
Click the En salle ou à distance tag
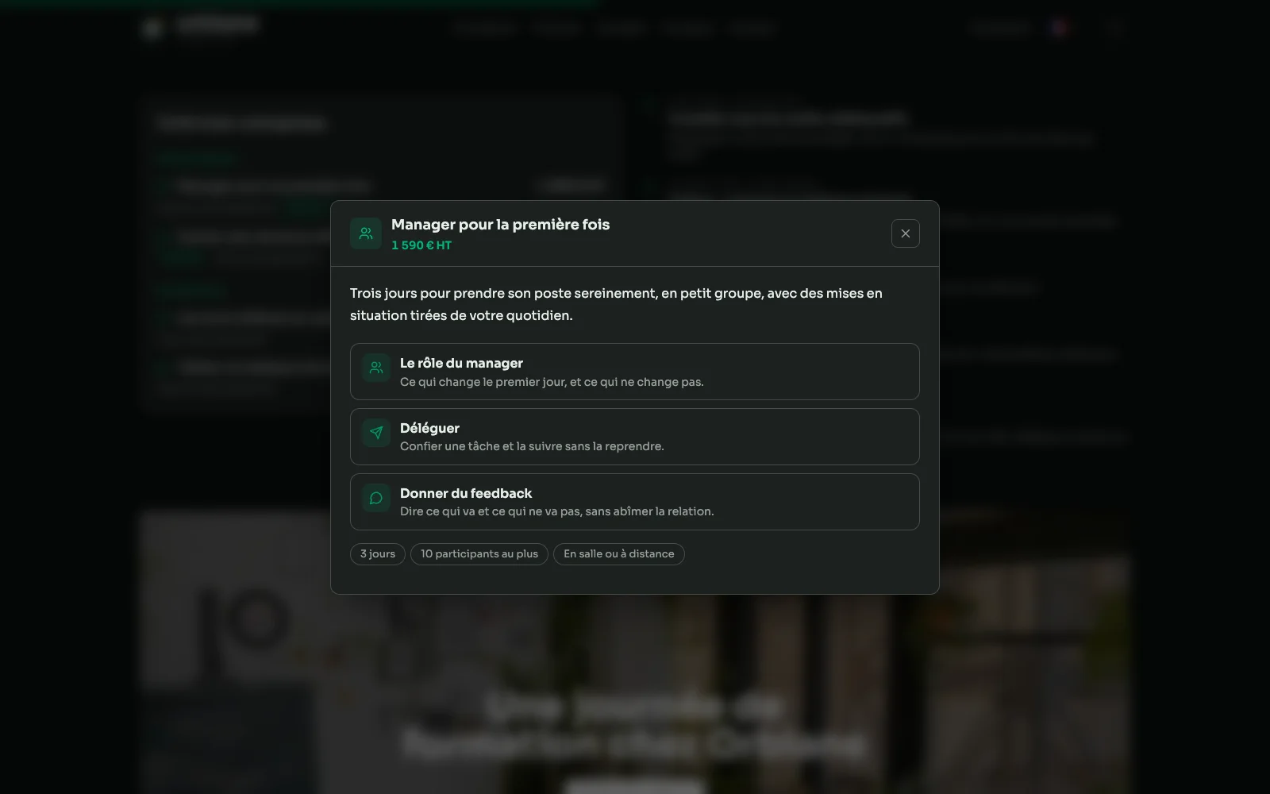point(619,554)
